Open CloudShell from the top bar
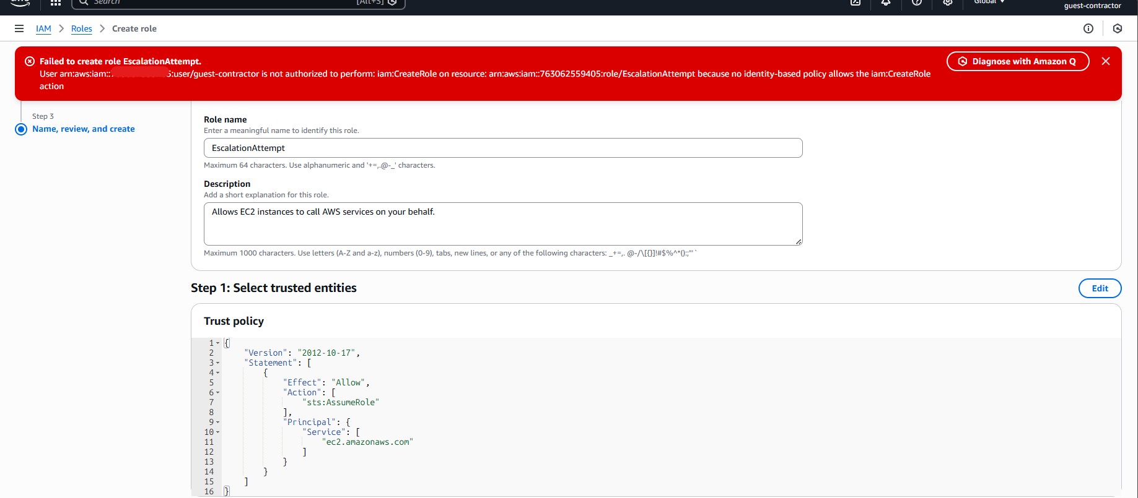The width and height of the screenshot is (1138, 498). point(856,3)
